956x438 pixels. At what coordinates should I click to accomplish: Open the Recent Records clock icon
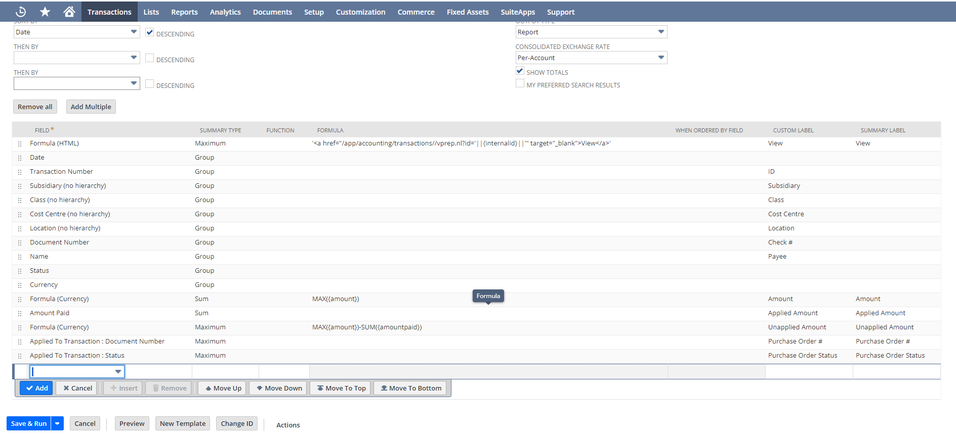pos(21,12)
